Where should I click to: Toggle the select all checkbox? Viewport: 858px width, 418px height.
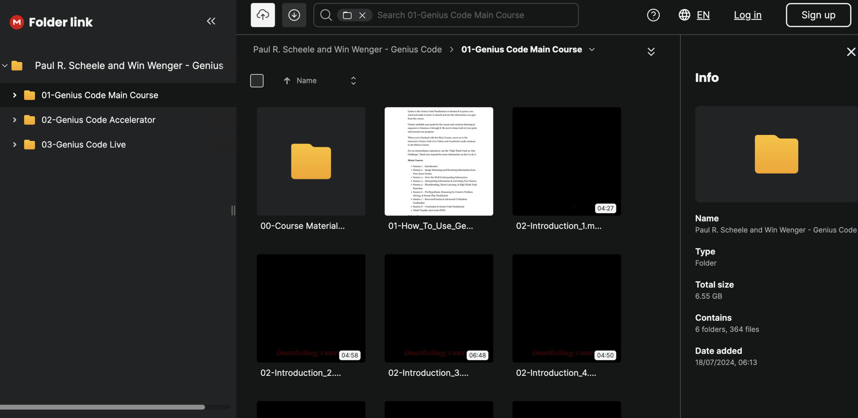[257, 81]
